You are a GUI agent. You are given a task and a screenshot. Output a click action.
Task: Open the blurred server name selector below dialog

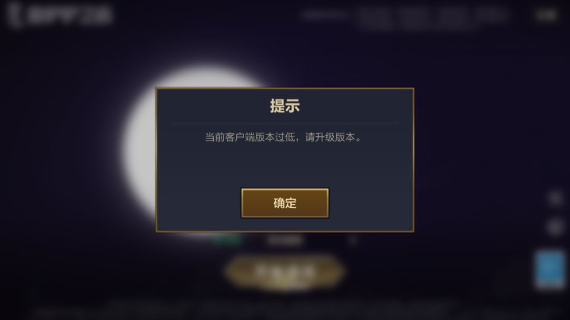pos(284,240)
